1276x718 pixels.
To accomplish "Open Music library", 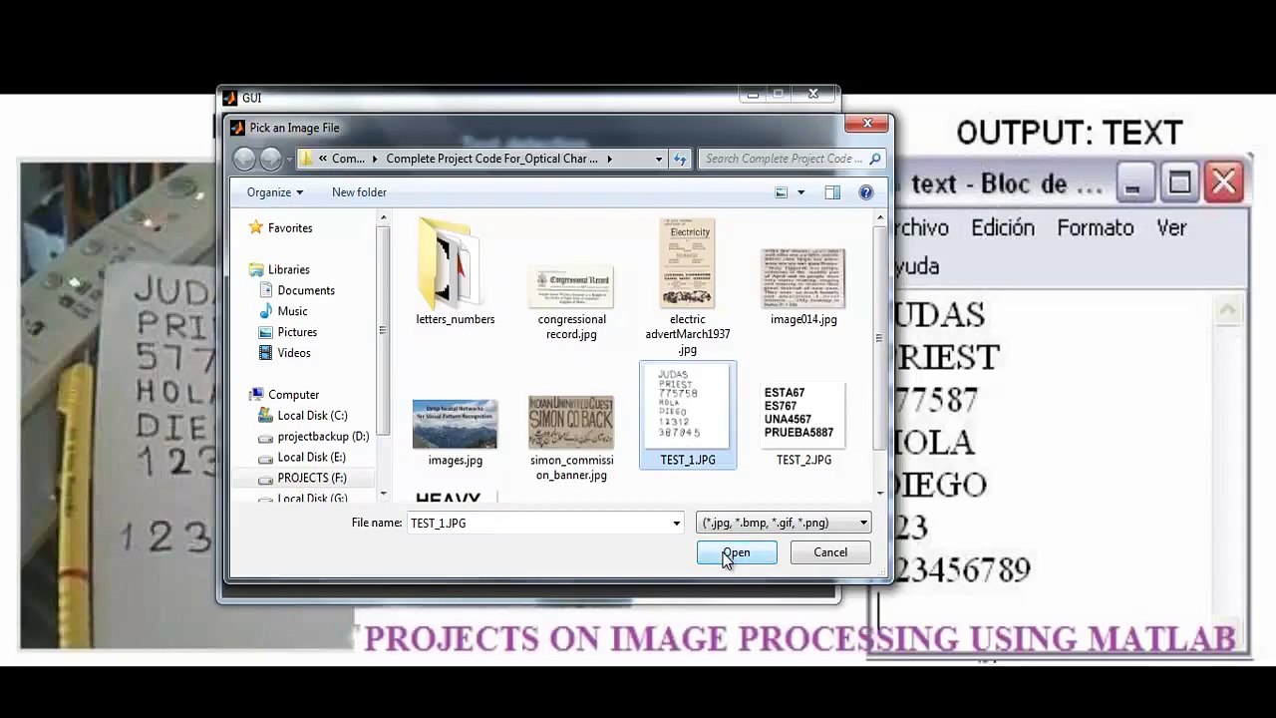I will pos(282,312).
